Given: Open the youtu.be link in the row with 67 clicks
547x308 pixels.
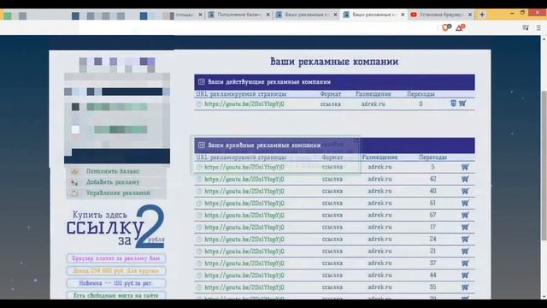Looking at the screenshot, I should pos(244,216).
